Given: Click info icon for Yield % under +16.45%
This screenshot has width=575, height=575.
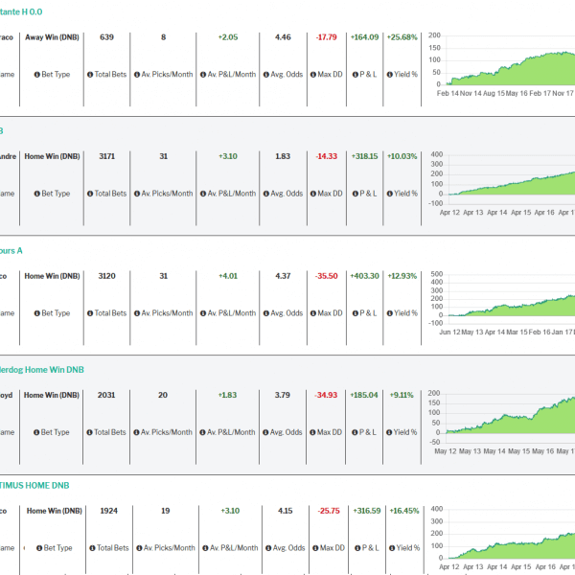Looking at the screenshot, I should [392, 548].
